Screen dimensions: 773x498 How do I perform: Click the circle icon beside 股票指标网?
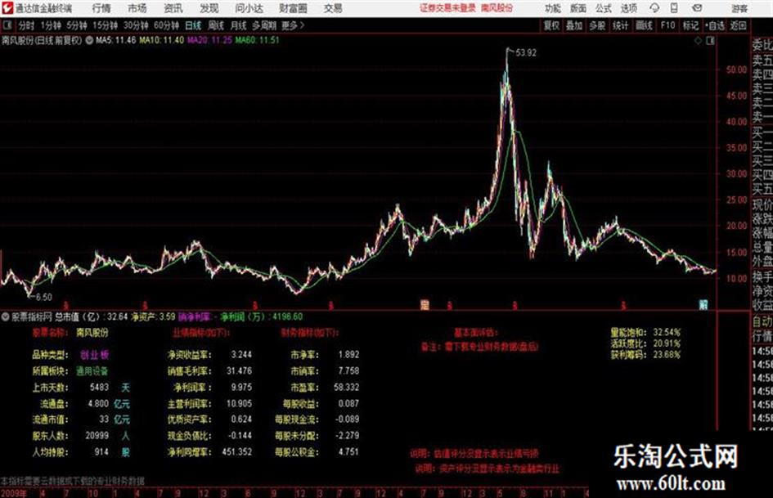coord(6,316)
